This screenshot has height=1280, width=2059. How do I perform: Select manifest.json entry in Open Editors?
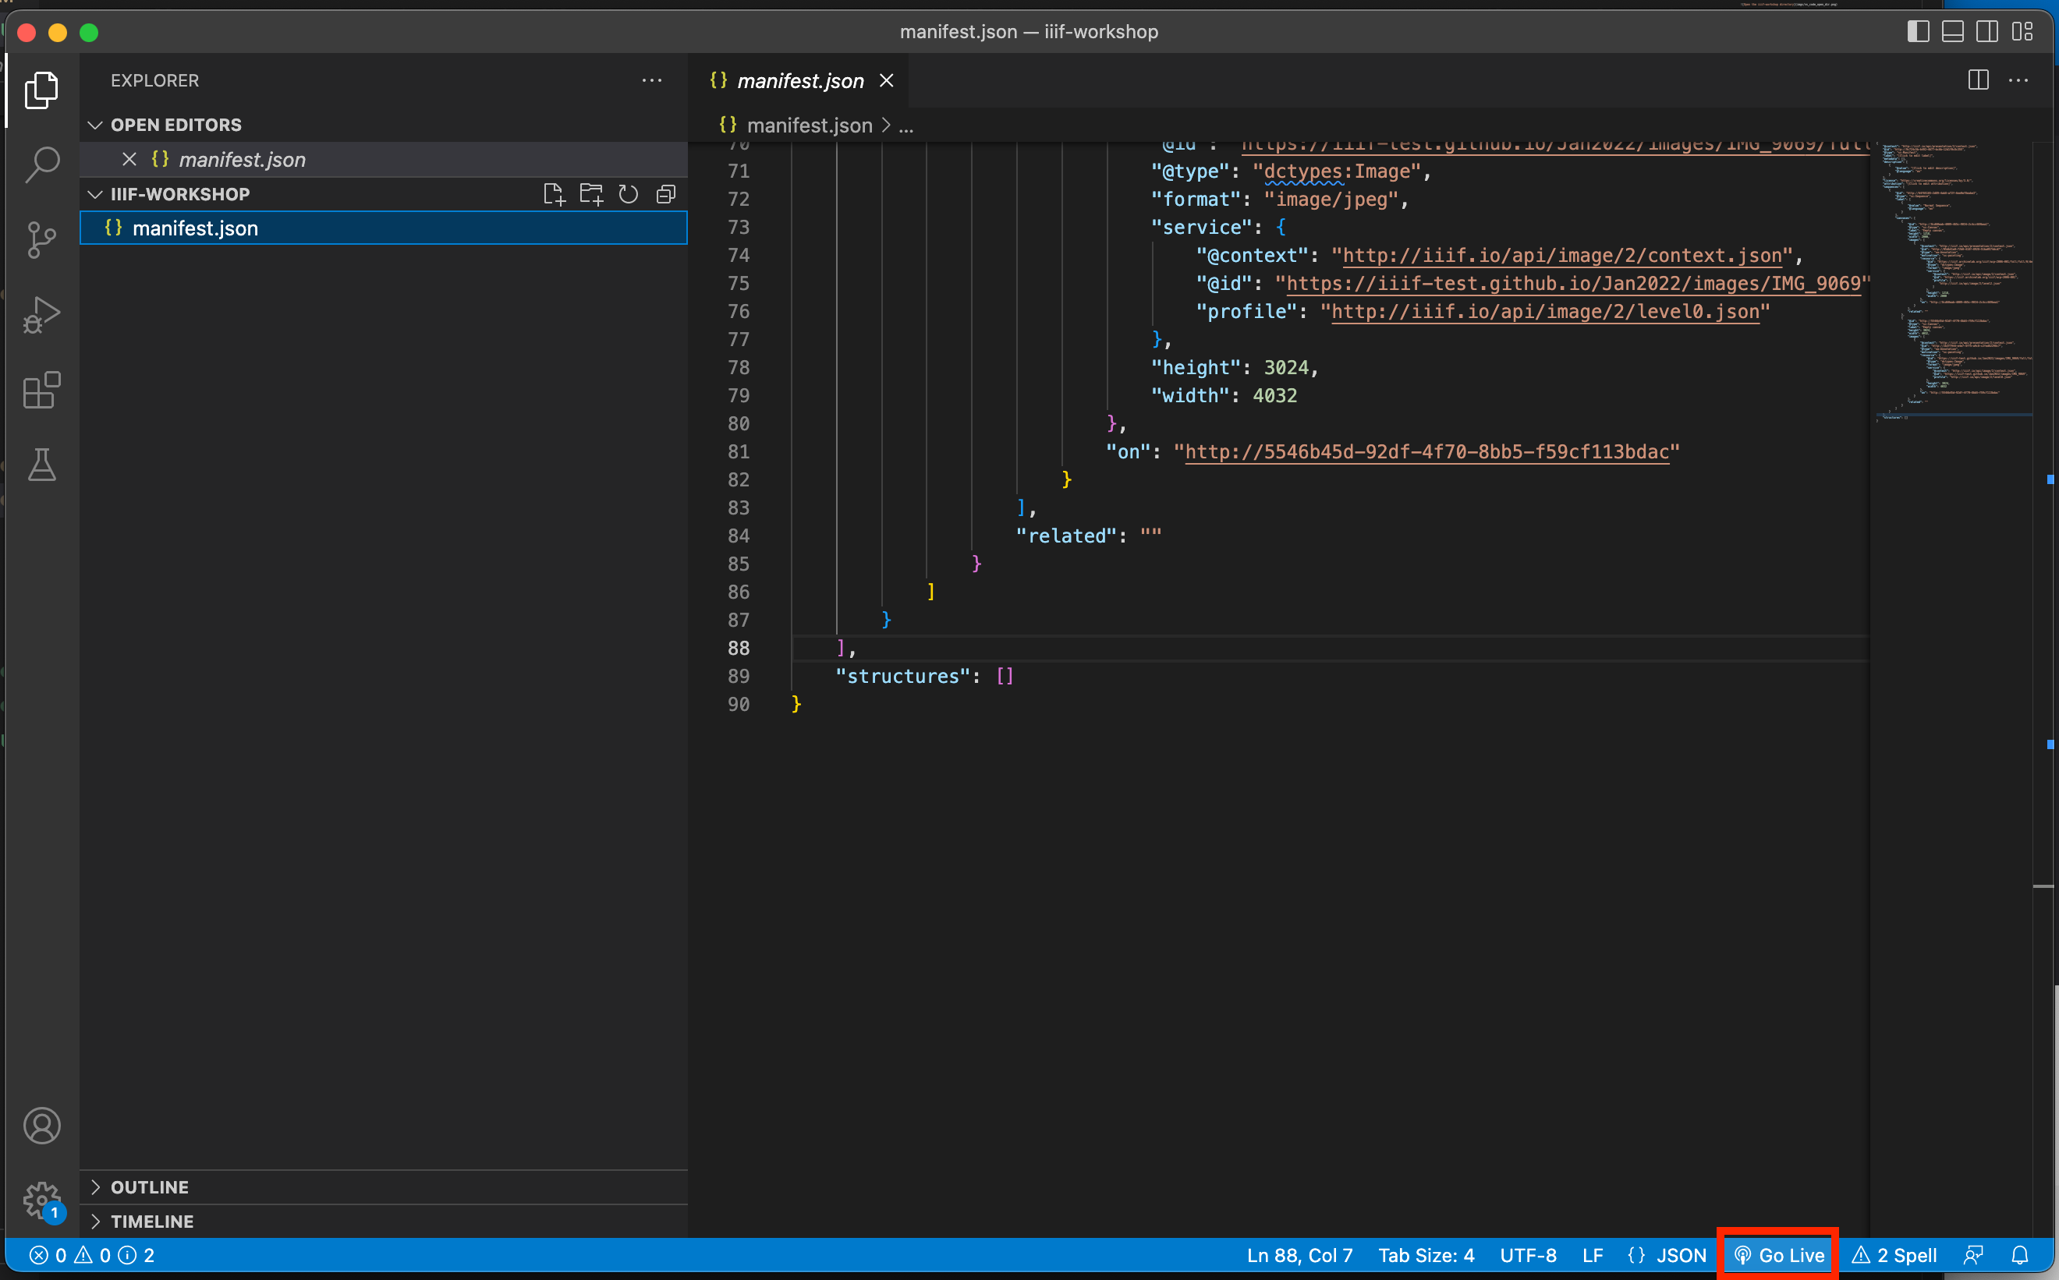pyautogui.click(x=384, y=159)
